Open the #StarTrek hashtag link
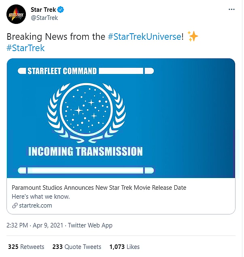The height and width of the screenshot is (257, 244). coord(25,48)
